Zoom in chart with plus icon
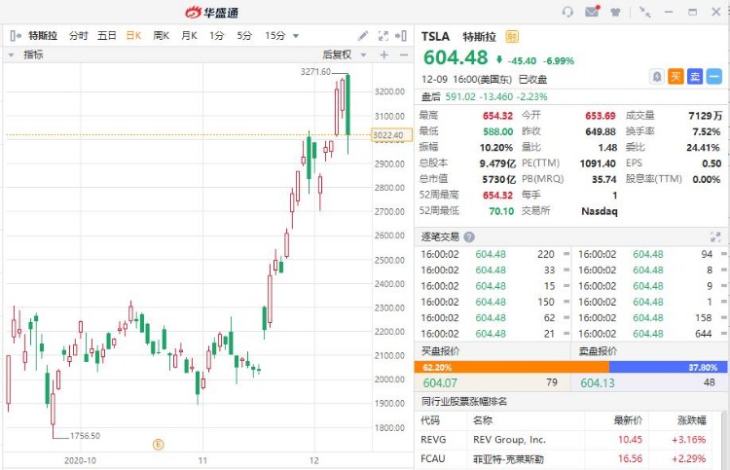 tap(384, 54)
